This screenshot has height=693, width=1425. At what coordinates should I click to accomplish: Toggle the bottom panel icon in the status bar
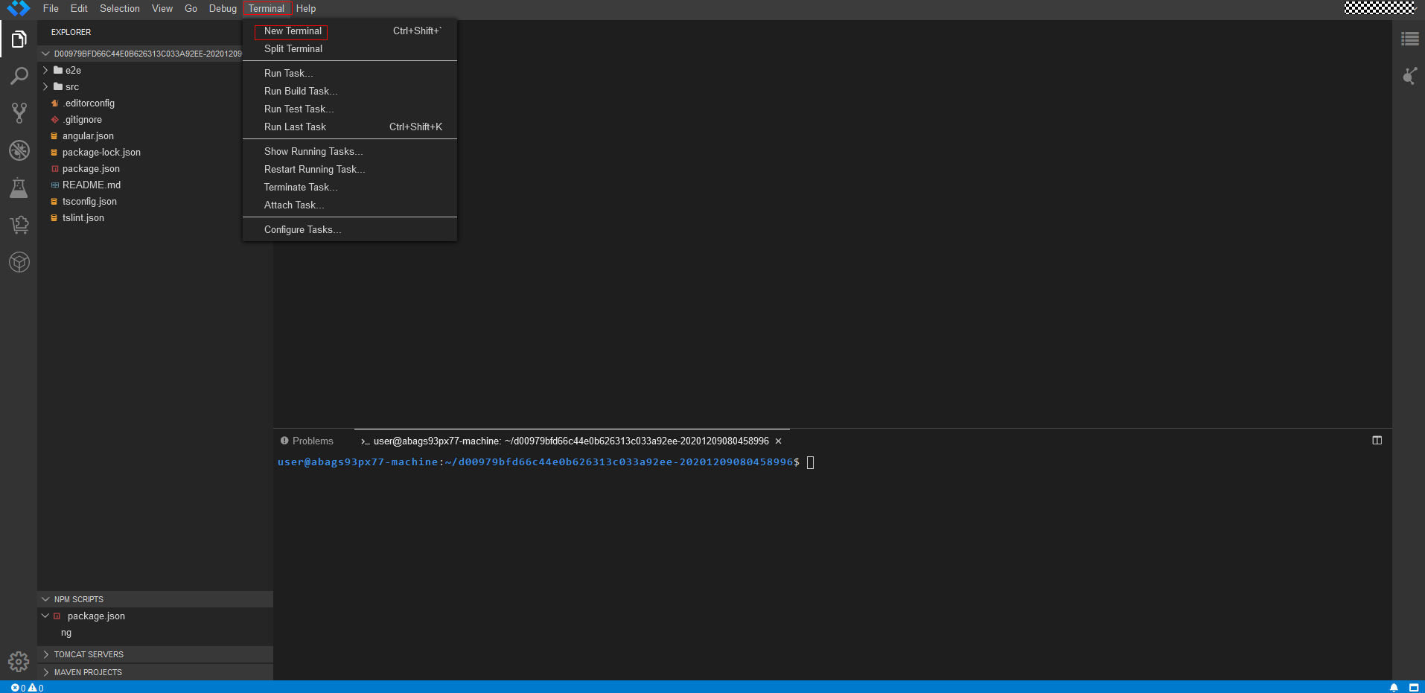(1414, 687)
